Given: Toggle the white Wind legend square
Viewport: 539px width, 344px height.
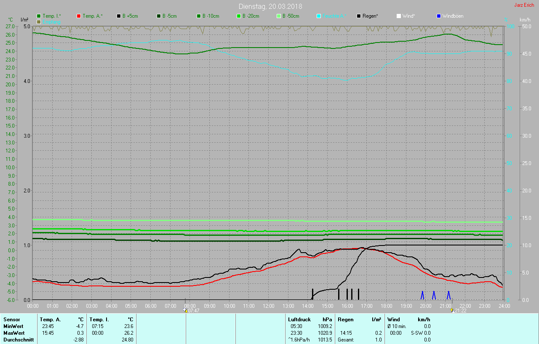Looking at the screenshot, I should (x=399, y=16).
